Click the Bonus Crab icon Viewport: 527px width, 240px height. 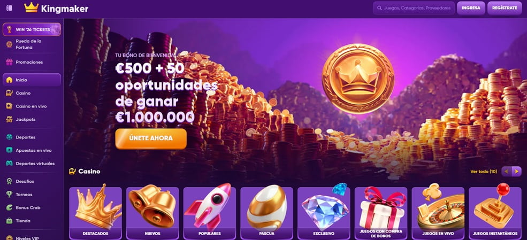point(9,207)
